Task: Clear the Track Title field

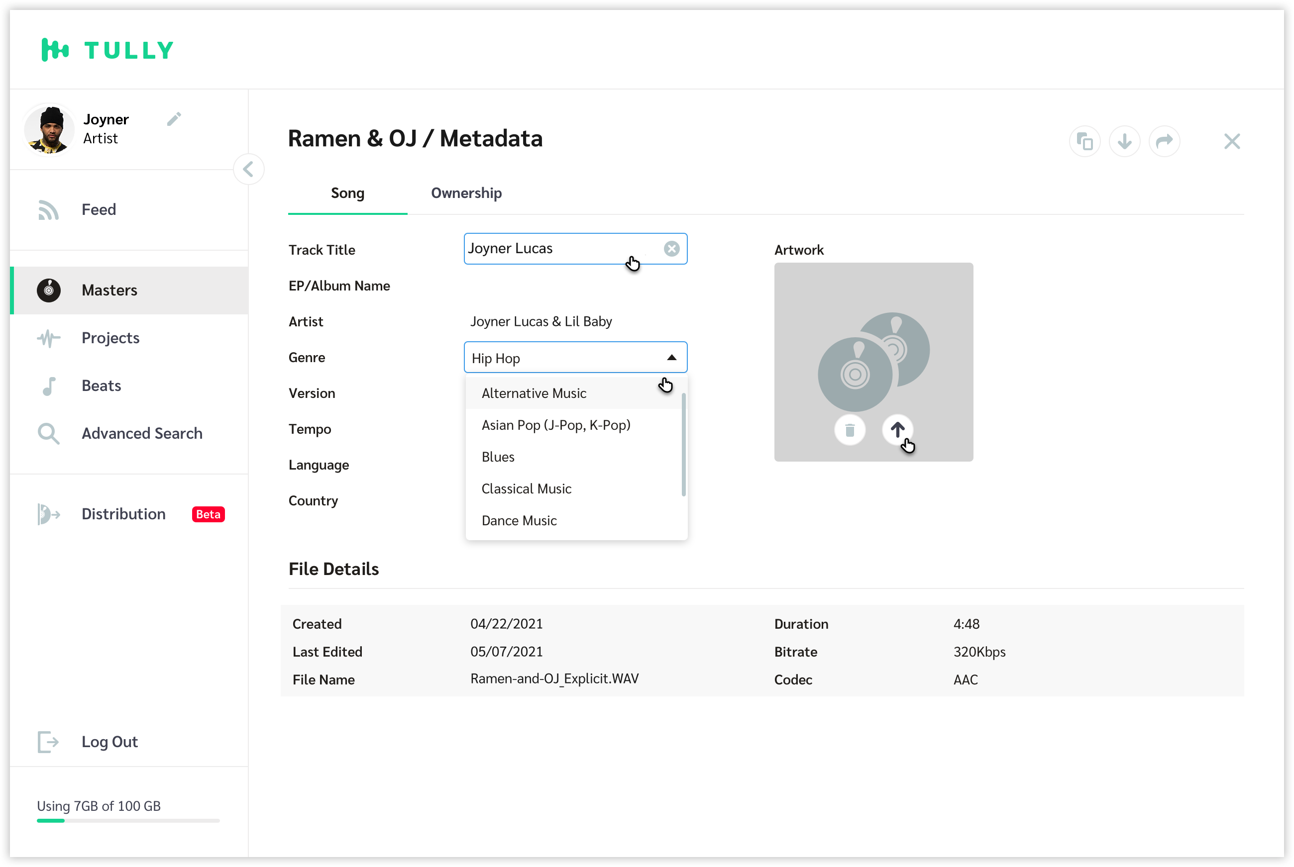Action: (x=671, y=249)
